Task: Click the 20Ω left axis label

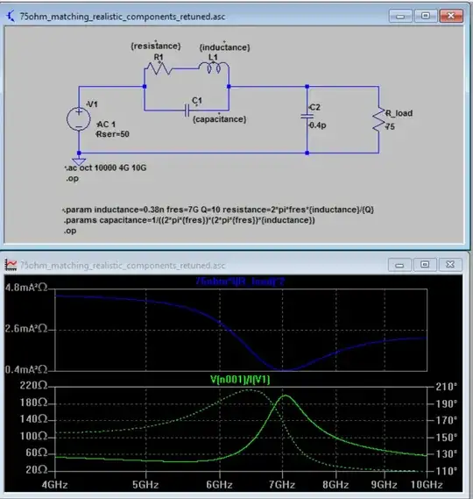Action: point(37,470)
